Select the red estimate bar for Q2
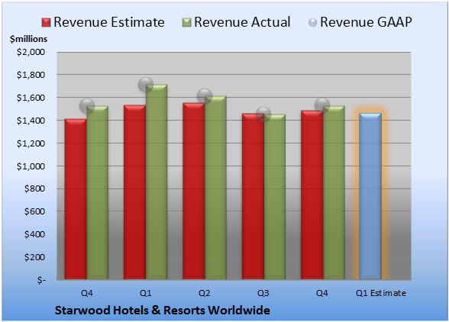 point(194,191)
